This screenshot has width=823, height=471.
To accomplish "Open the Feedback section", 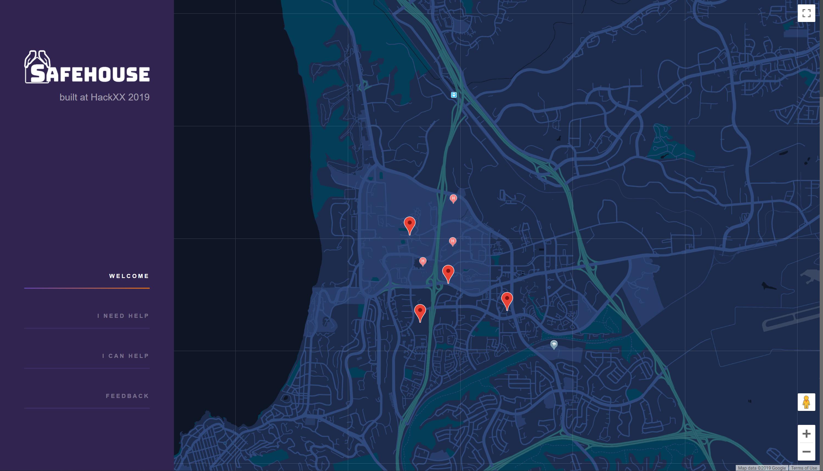I will [x=127, y=396].
